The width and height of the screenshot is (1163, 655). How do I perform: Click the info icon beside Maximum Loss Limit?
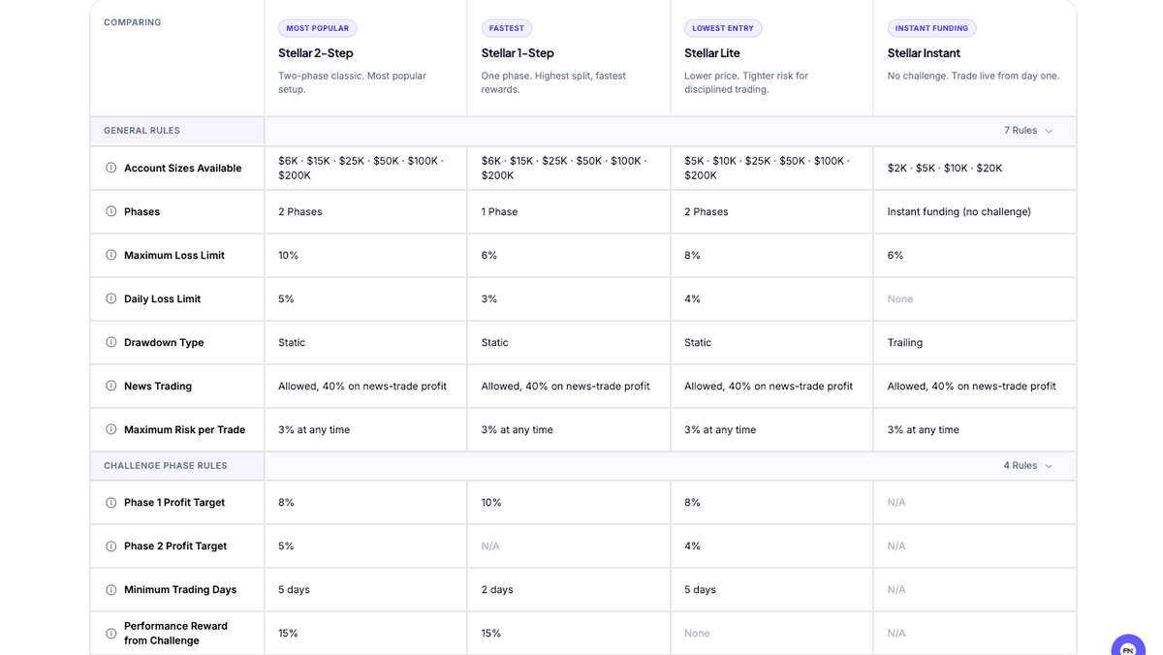click(110, 255)
